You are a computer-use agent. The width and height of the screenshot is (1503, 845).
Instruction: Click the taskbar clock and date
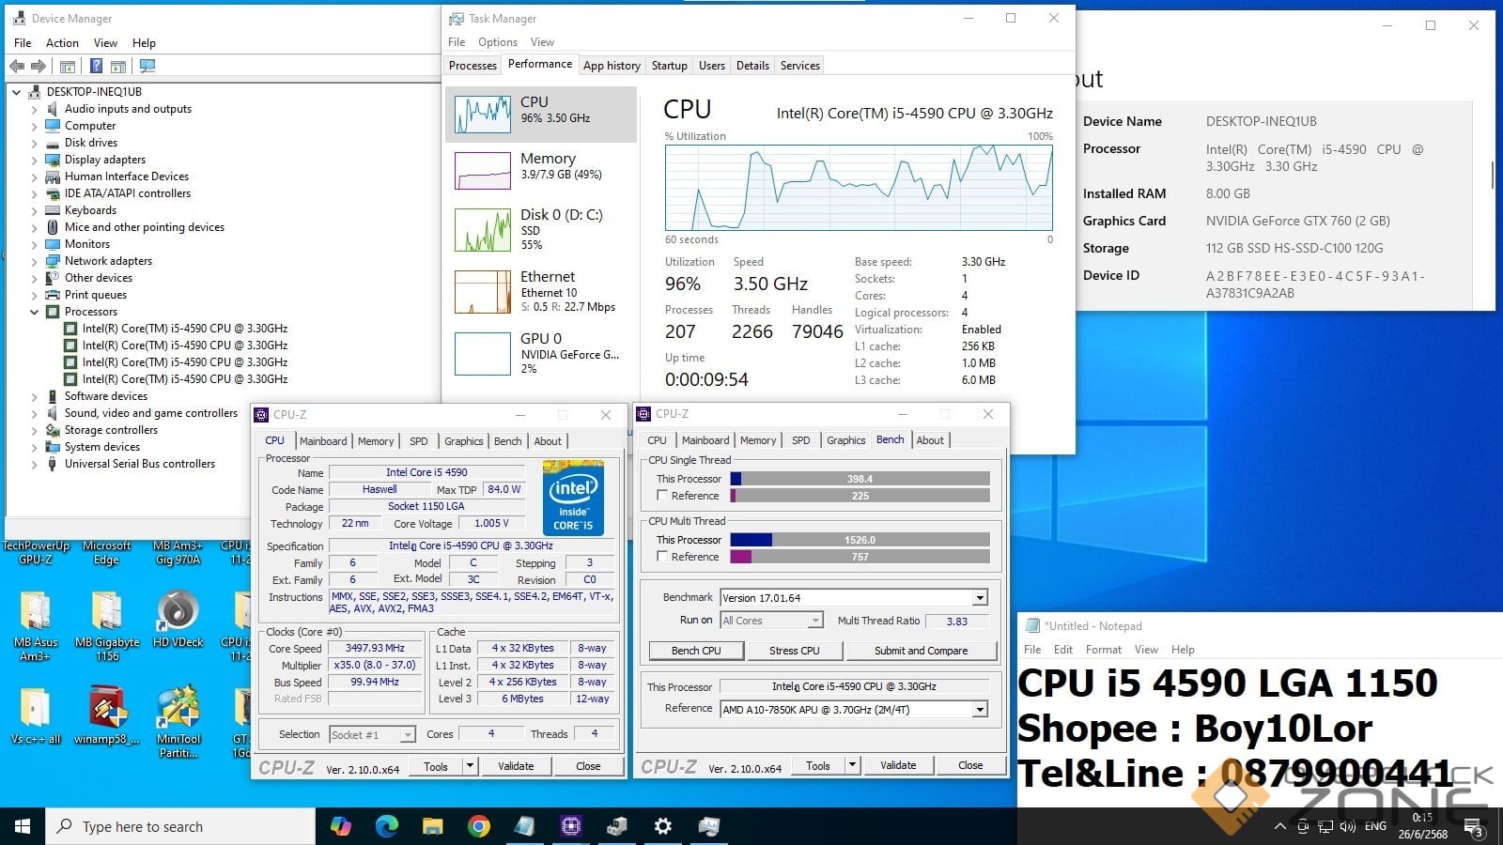(x=1422, y=826)
